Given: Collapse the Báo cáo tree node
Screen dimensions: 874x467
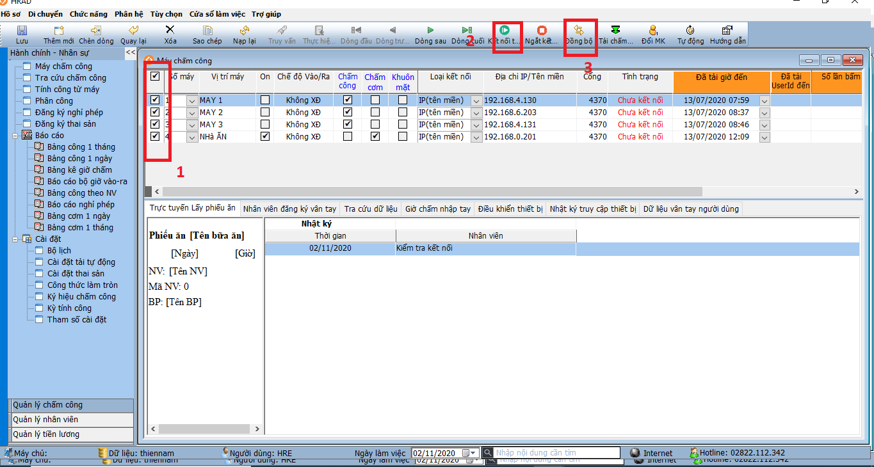Looking at the screenshot, I should (15, 136).
